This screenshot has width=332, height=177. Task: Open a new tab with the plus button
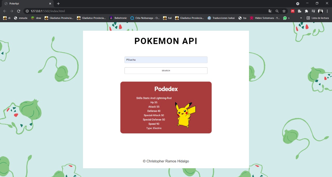point(58,4)
